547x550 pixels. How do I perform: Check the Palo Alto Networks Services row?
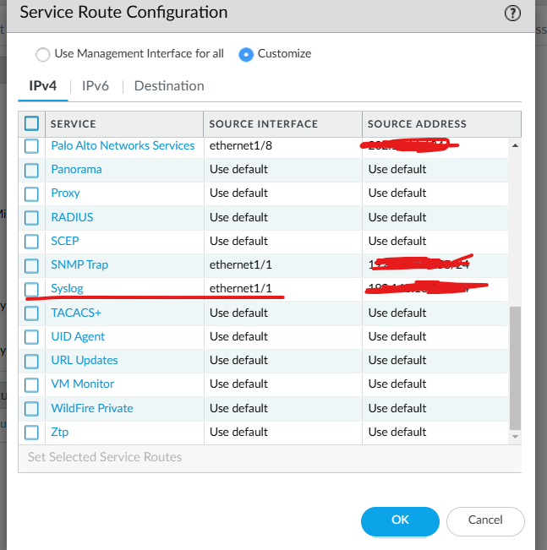31,146
